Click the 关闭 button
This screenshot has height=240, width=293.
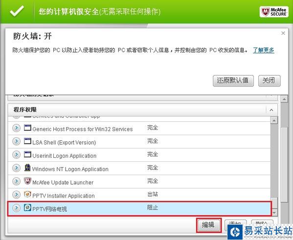[269, 81]
